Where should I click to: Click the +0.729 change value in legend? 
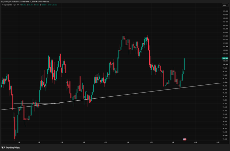[49, 5]
